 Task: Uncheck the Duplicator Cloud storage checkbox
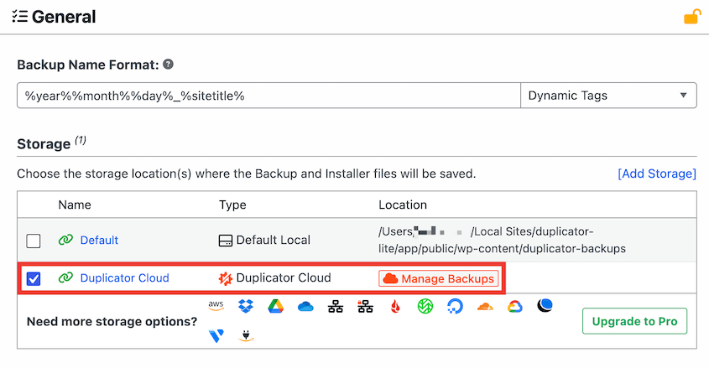coord(34,278)
